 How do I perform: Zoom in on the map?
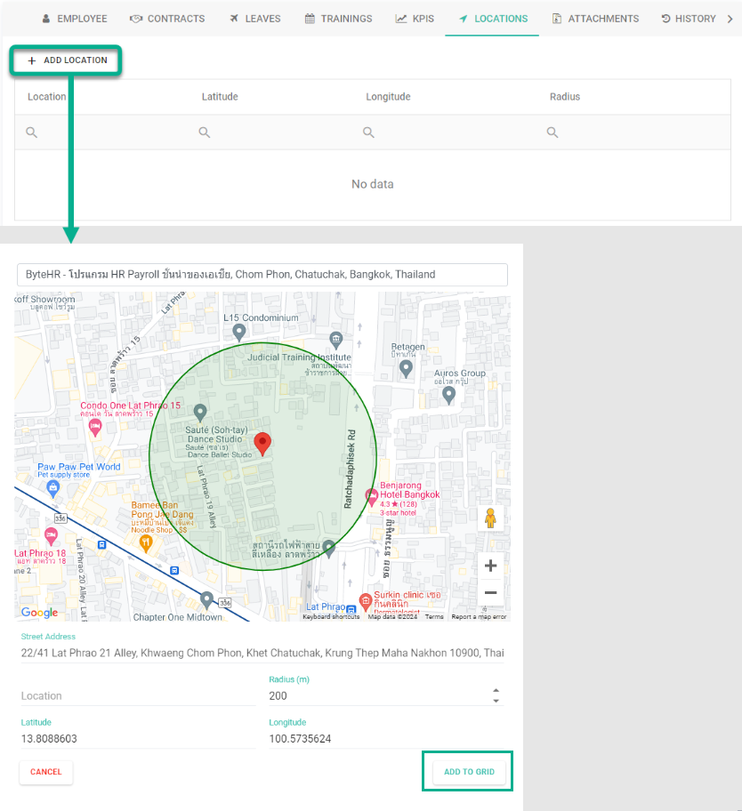pos(490,566)
